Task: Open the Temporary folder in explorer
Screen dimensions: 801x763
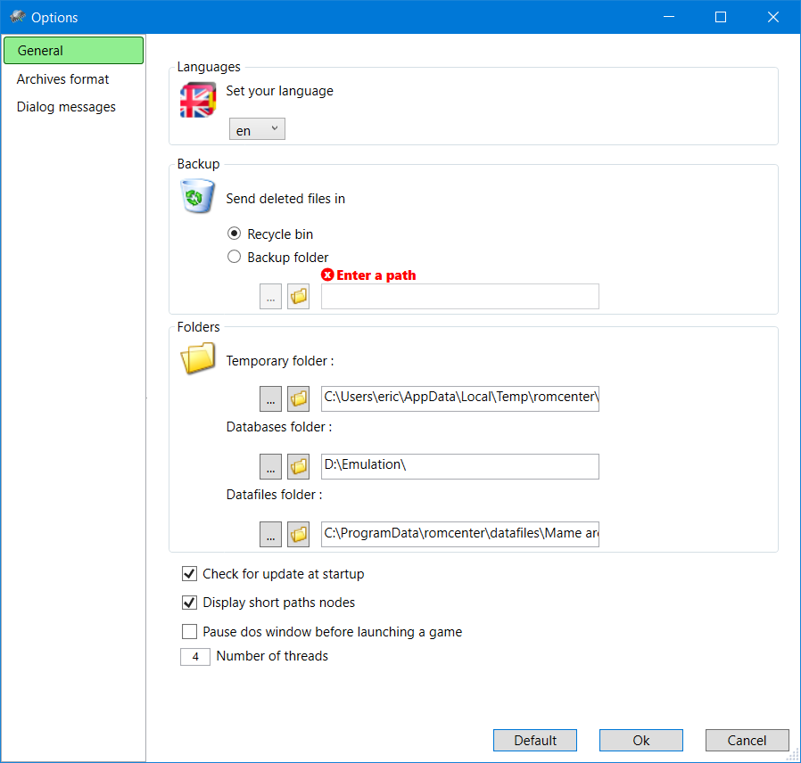Action: [298, 398]
